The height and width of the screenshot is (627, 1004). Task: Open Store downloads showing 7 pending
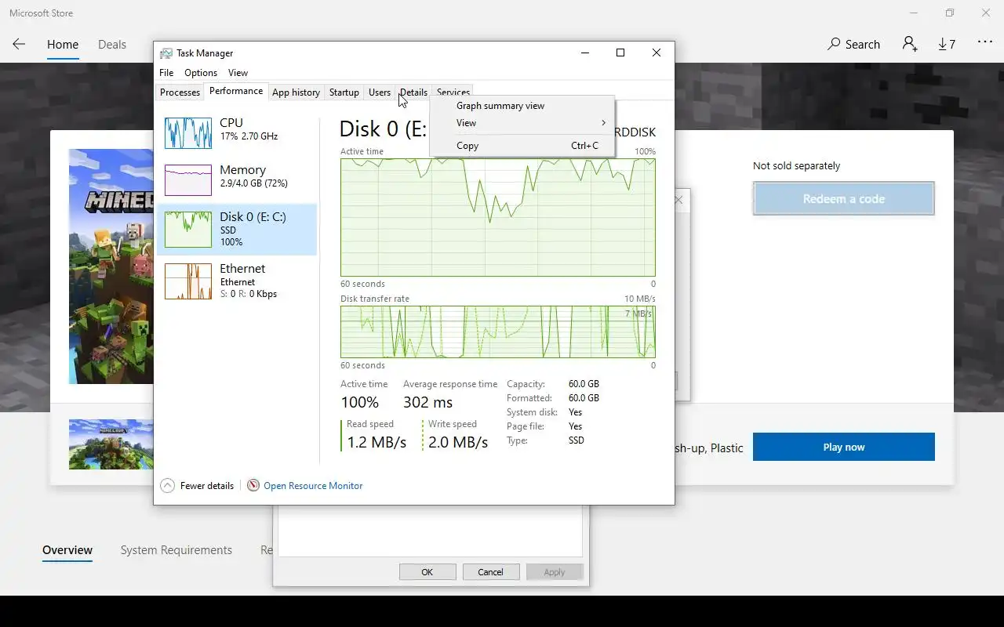click(947, 45)
